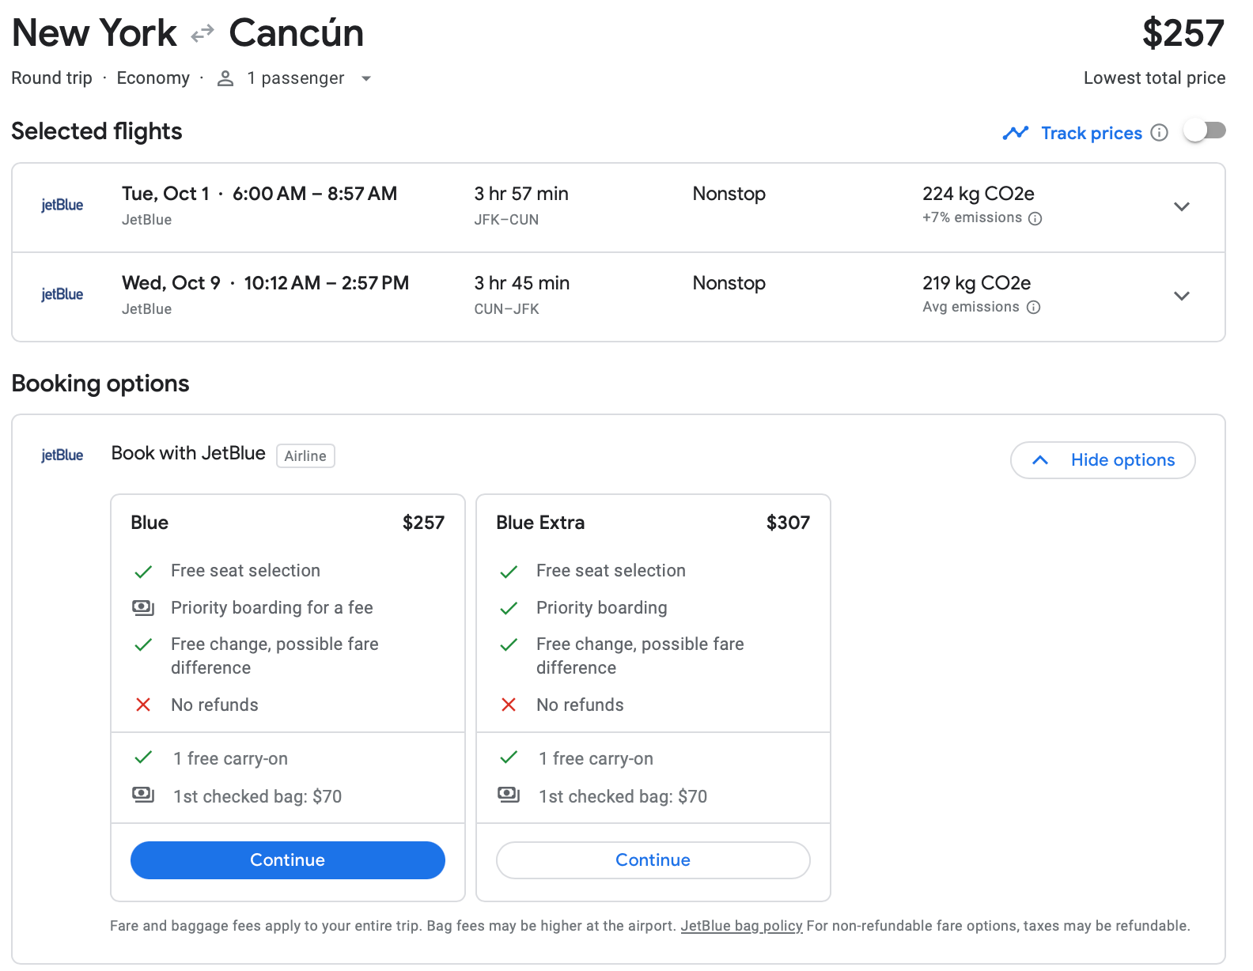Click the JetBlue logo on the Oct 1 flight
This screenshot has height=971, width=1253.
pos(62,206)
